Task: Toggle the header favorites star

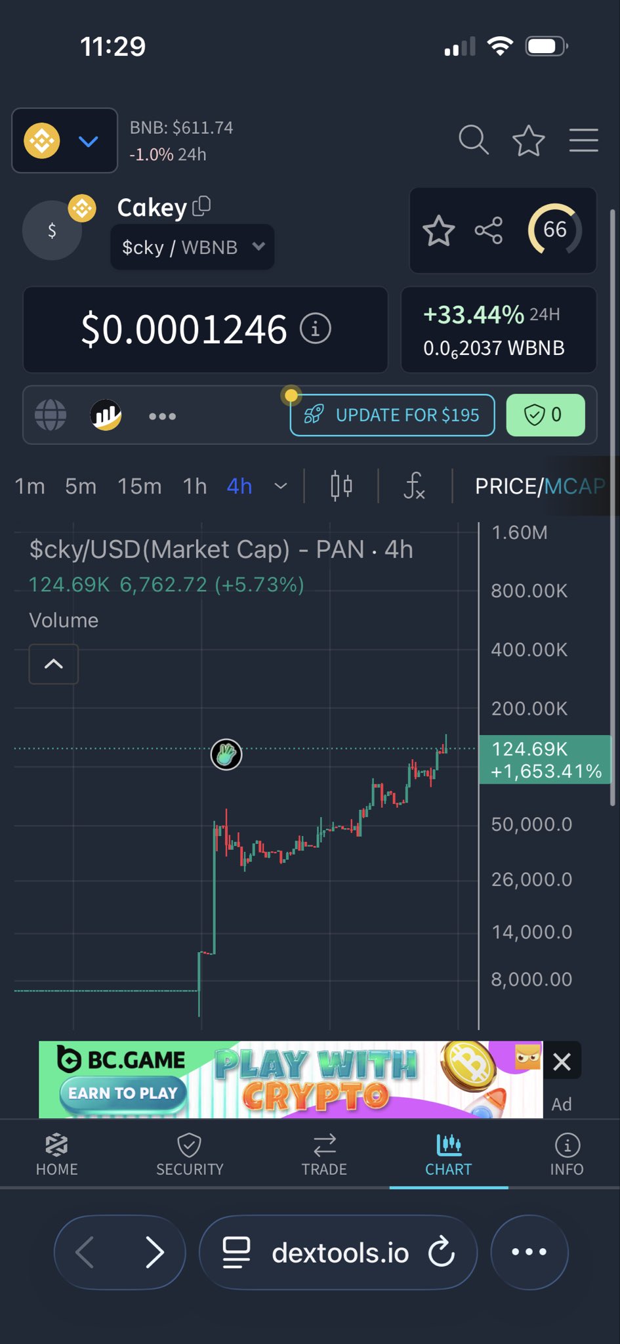Action: tap(528, 140)
